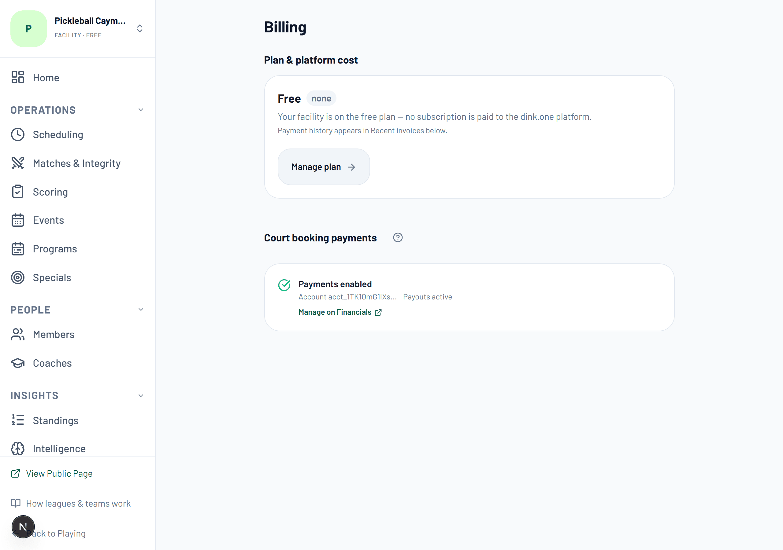Click the PEOPLE section heading
The width and height of the screenshot is (783, 550).
(x=30, y=310)
